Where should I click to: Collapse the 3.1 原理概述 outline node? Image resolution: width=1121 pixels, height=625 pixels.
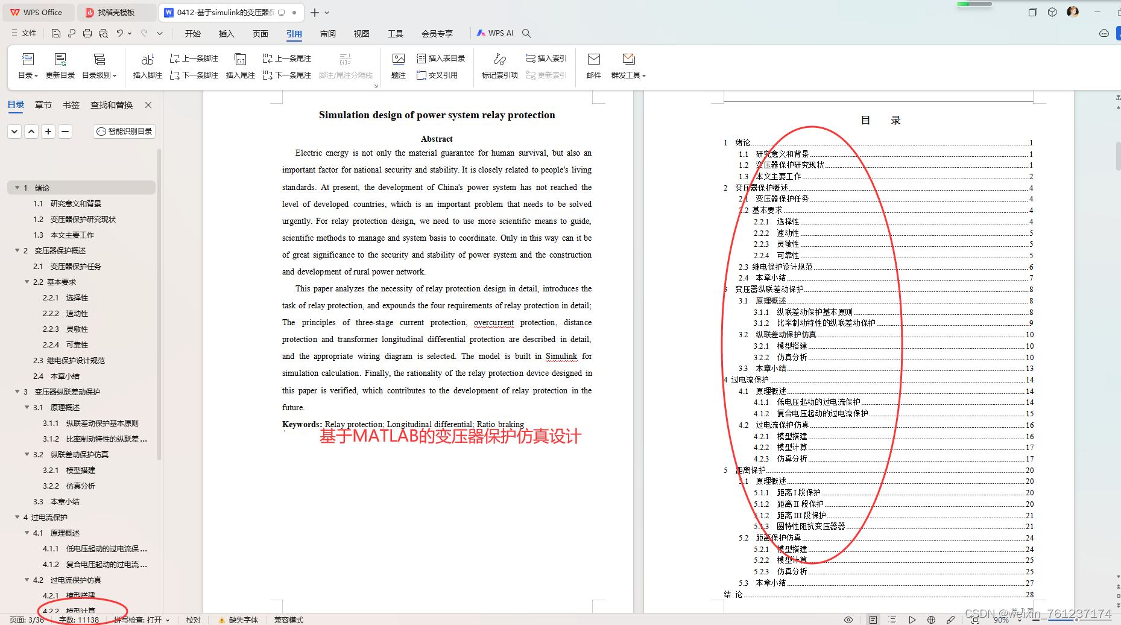tap(27, 407)
